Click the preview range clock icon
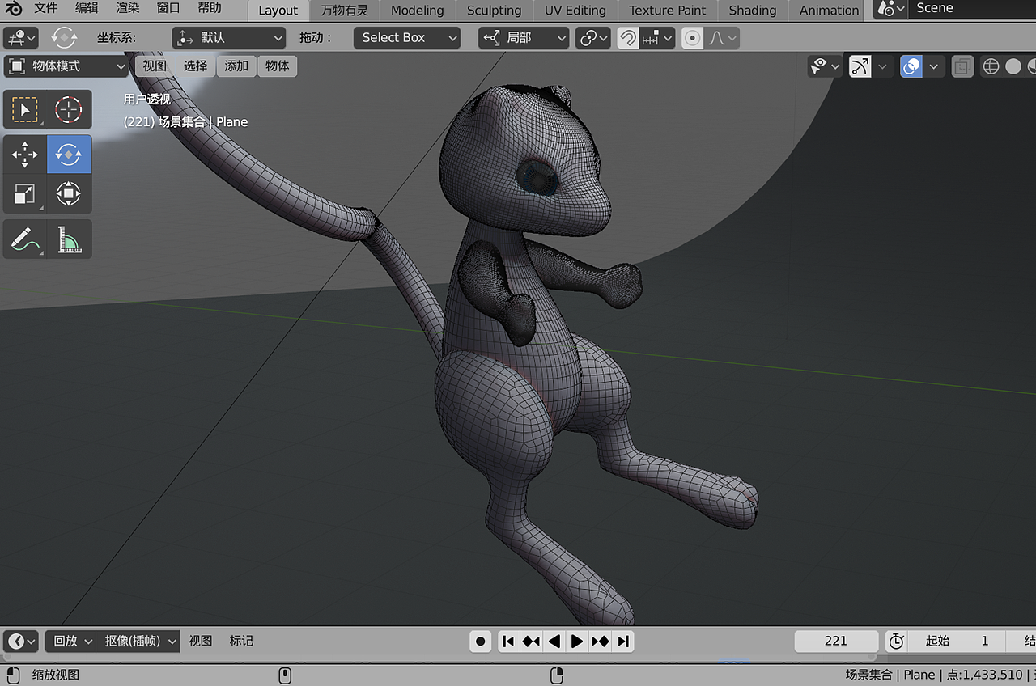This screenshot has width=1036, height=686. pos(896,642)
